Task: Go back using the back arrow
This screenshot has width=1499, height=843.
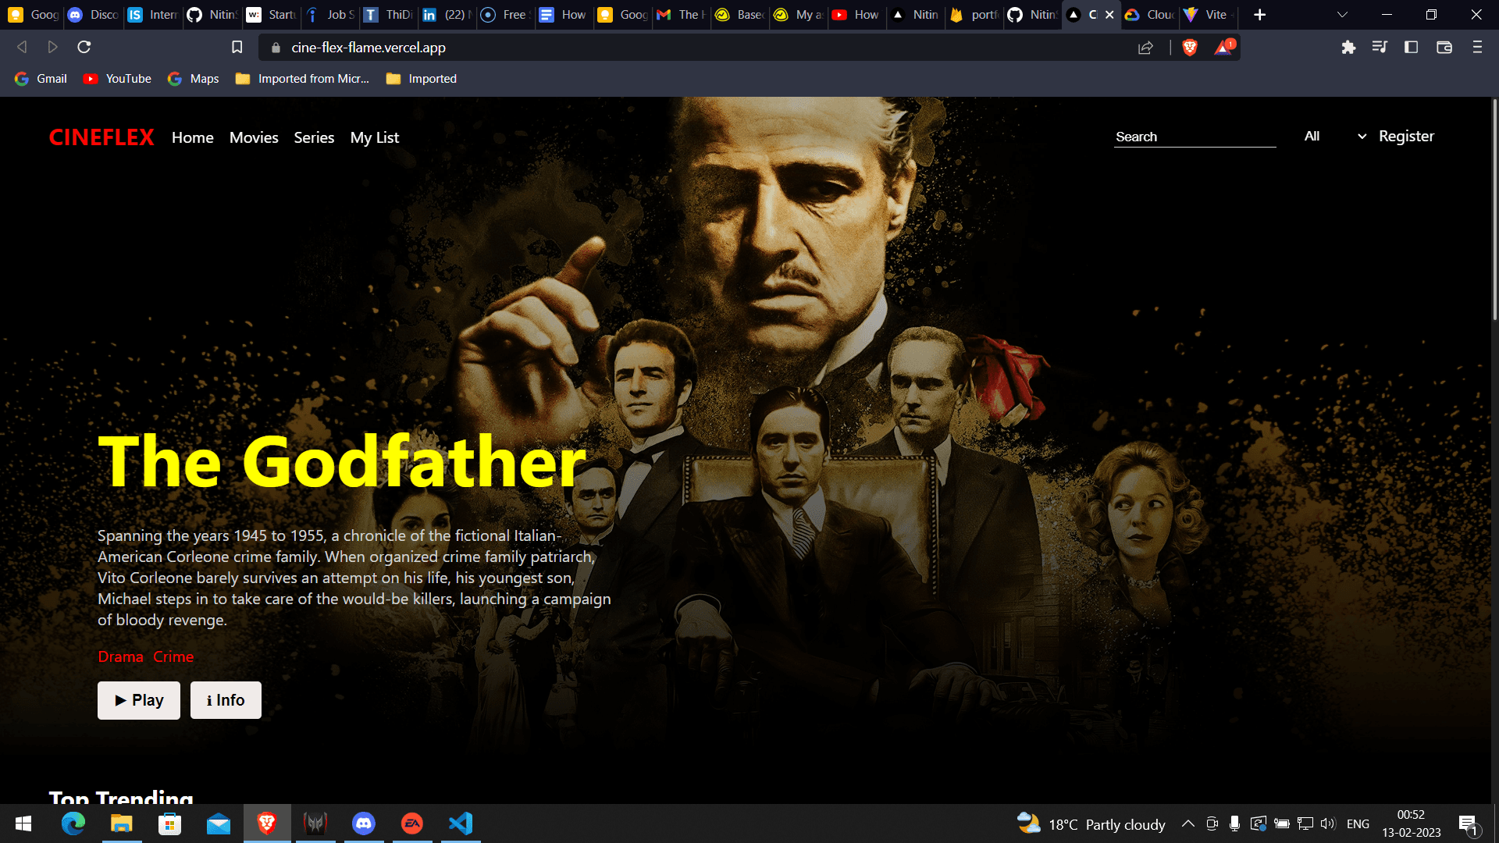Action: (22, 48)
